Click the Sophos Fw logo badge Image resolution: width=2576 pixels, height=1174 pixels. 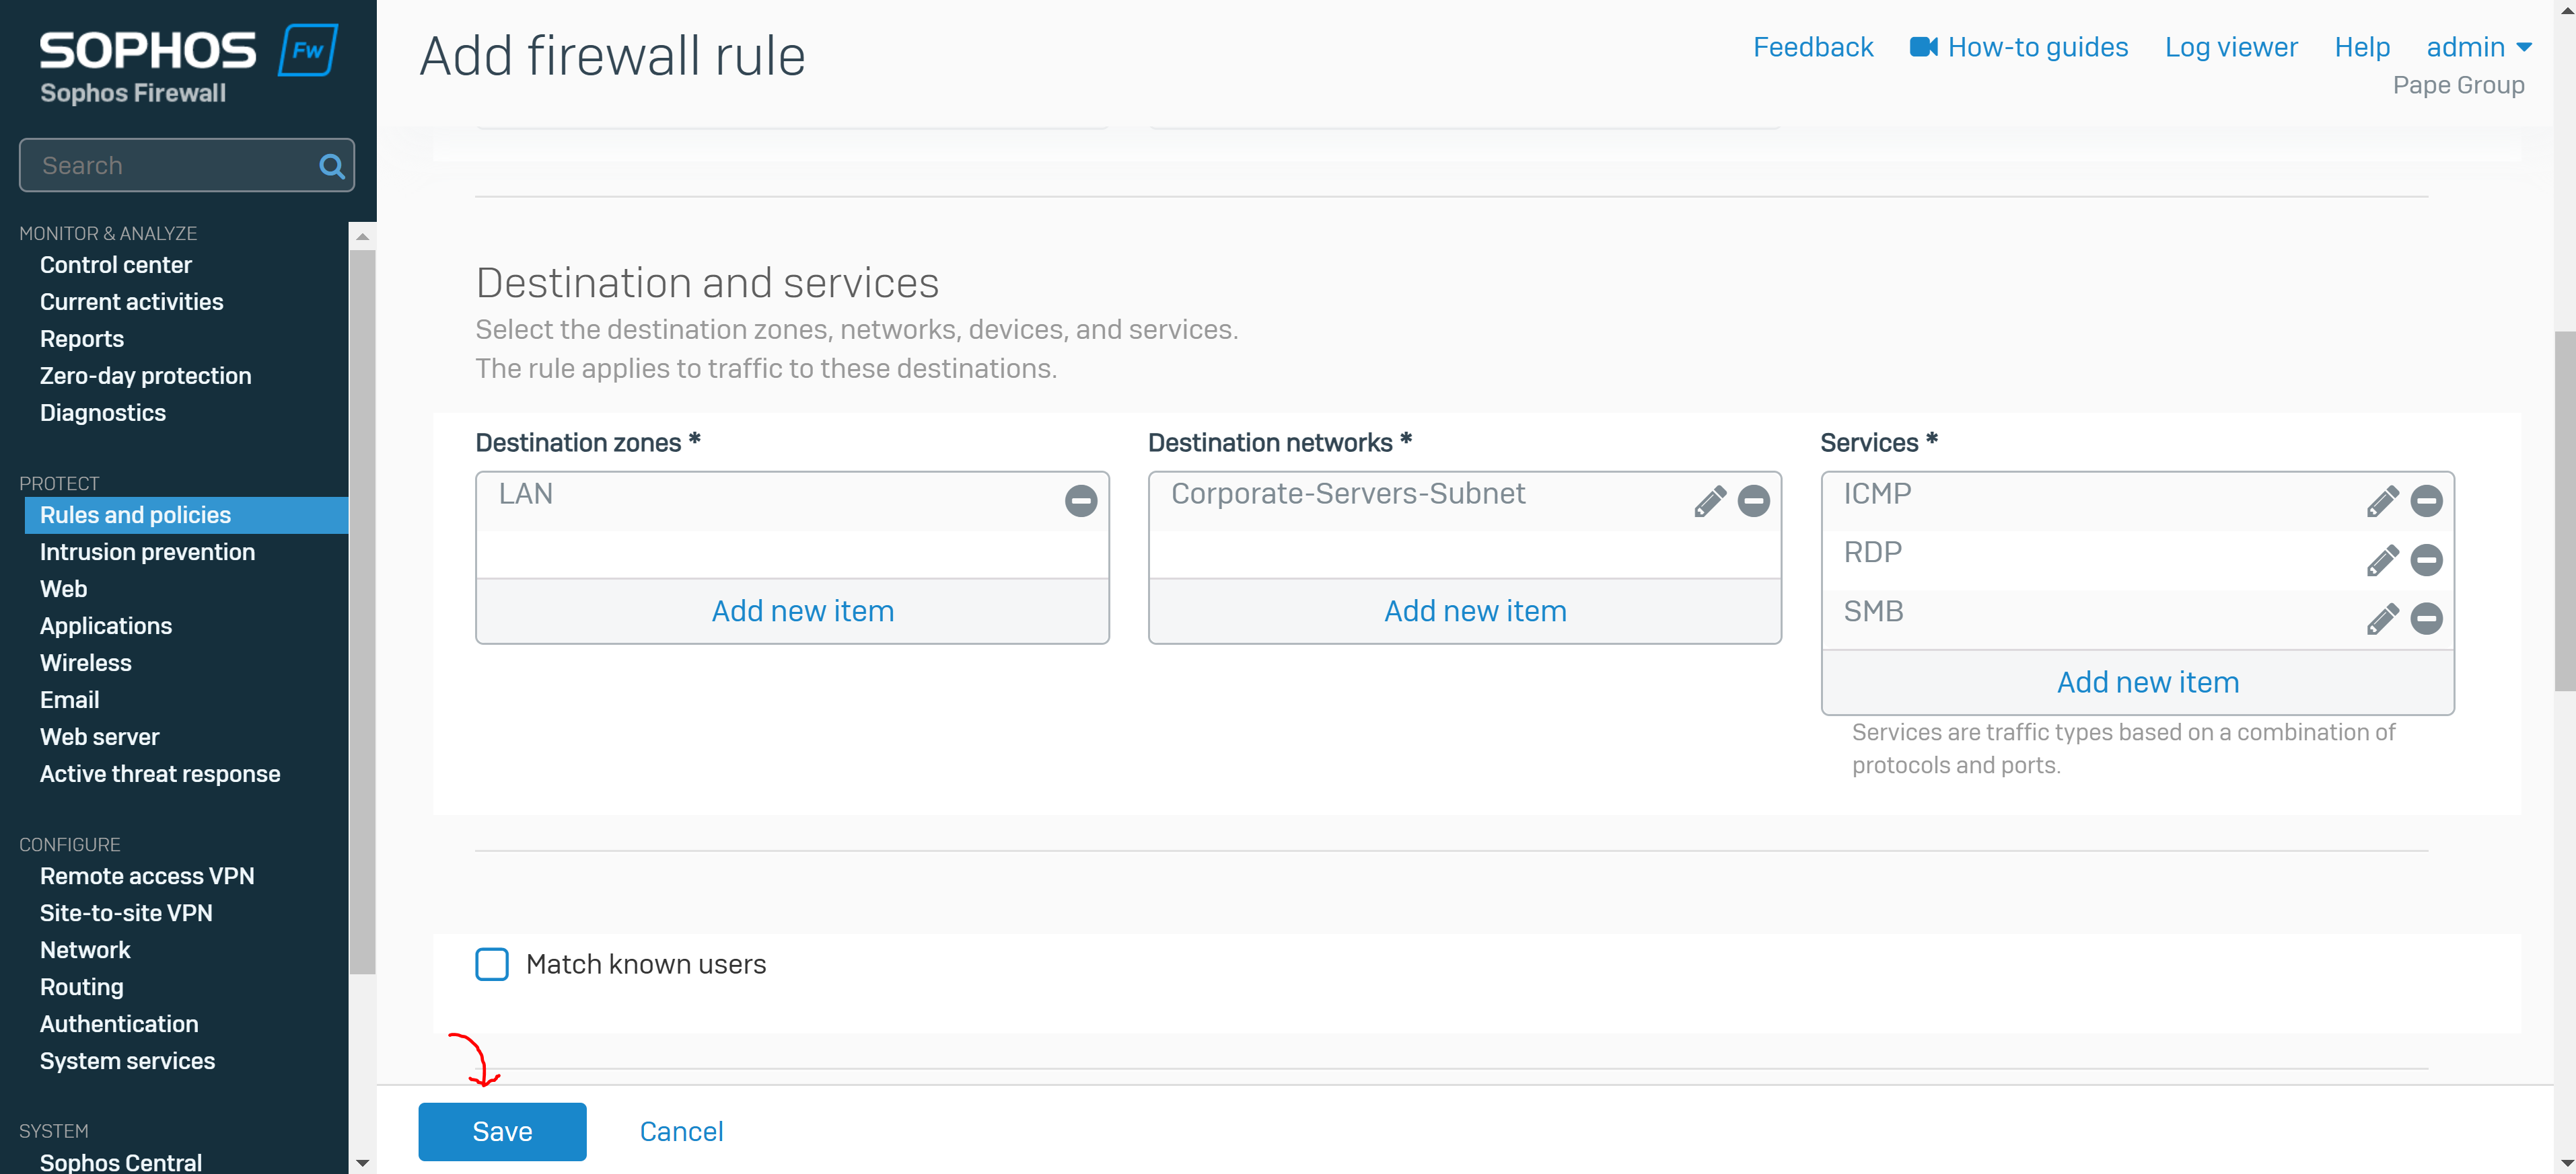(308, 50)
